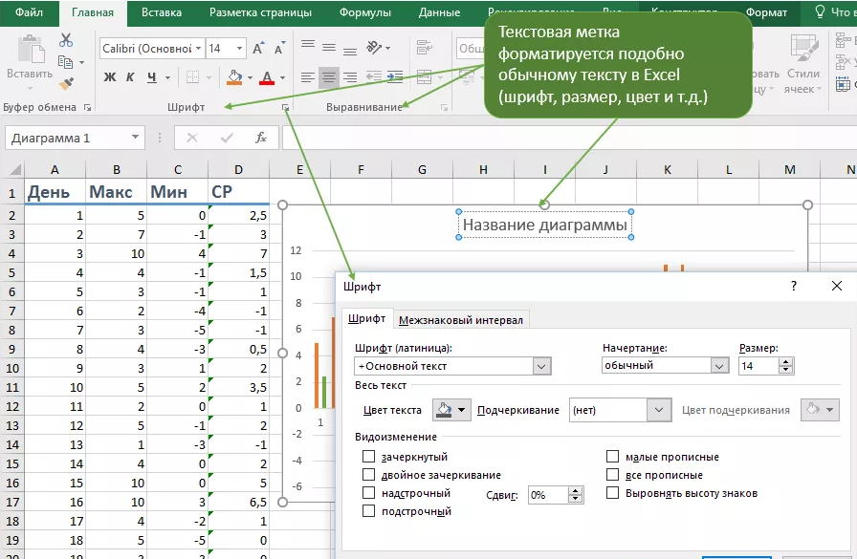
Task: Align text to the bottom icon
Action: (350, 51)
